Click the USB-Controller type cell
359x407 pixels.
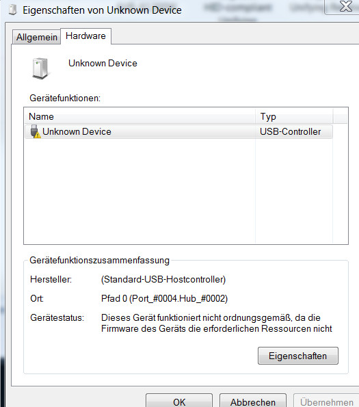tap(290, 131)
